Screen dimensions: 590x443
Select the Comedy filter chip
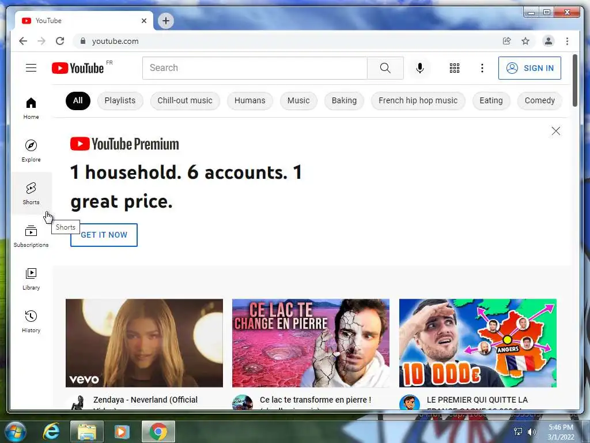[x=539, y=100]
